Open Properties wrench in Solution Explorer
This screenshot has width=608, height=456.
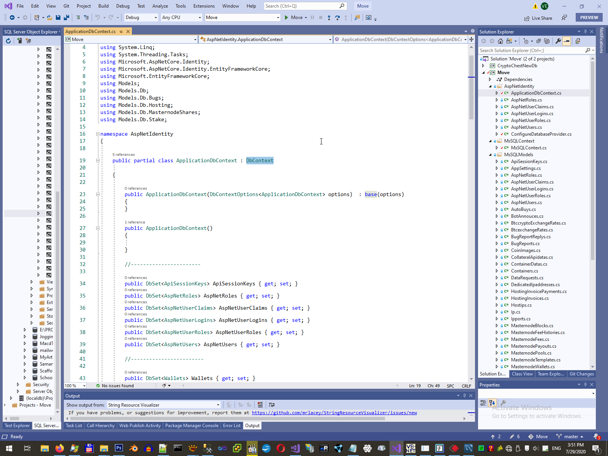click(558, 41)
